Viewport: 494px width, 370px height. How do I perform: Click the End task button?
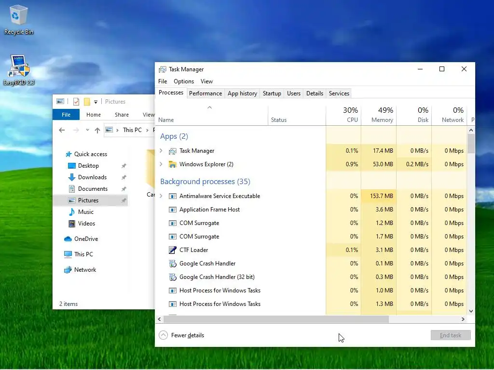tap(451, 335)
